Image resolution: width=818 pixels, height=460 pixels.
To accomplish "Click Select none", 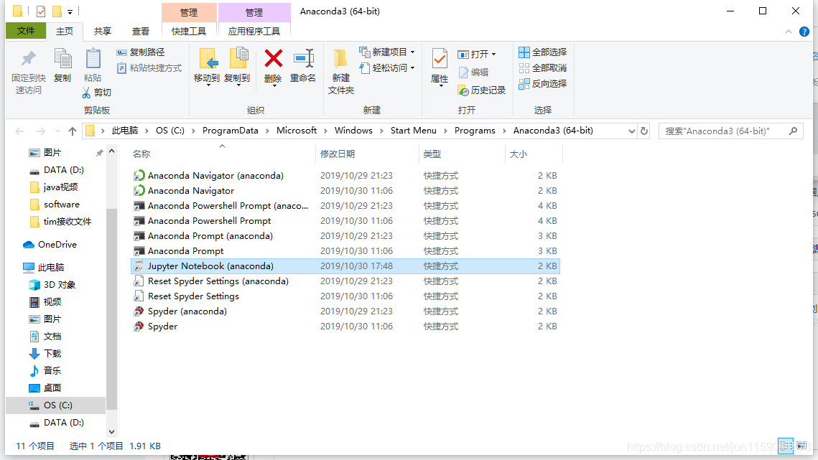I will (x=542, y=67).
